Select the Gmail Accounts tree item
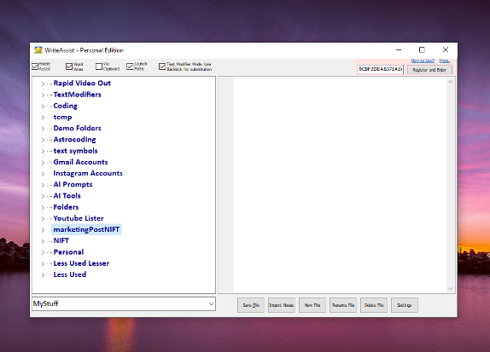Image resolution: width=490 pixels, height=352 pixels. coord(80,162)
